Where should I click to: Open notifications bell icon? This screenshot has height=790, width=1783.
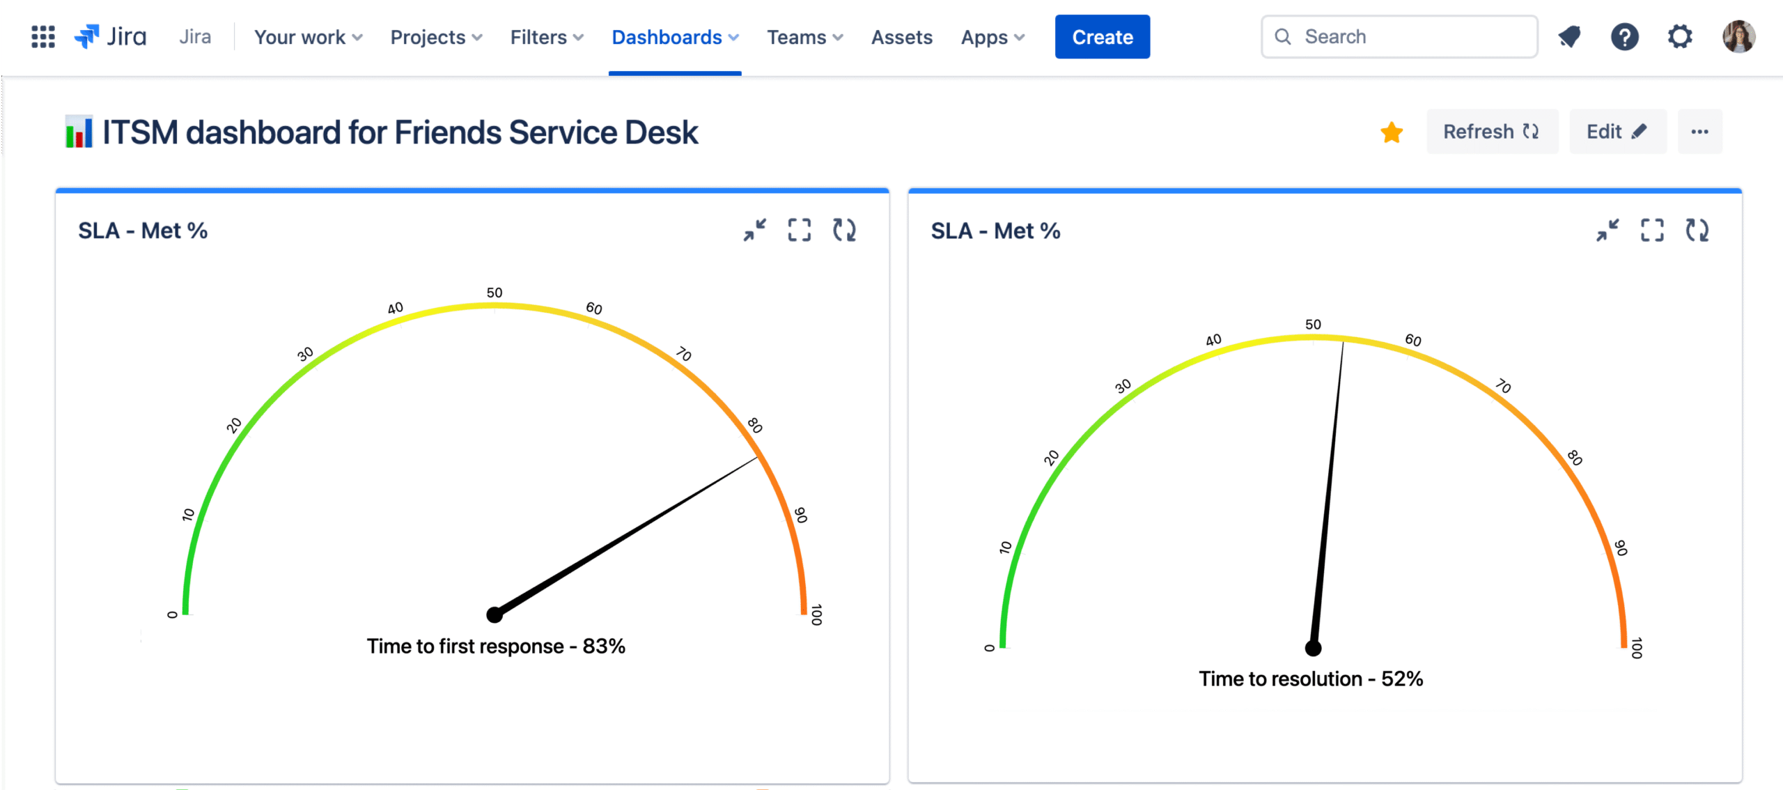tap(1569, 37)
